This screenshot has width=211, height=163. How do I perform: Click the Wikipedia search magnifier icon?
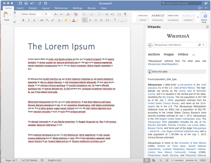pyautogui.click(x=199, y=45)
